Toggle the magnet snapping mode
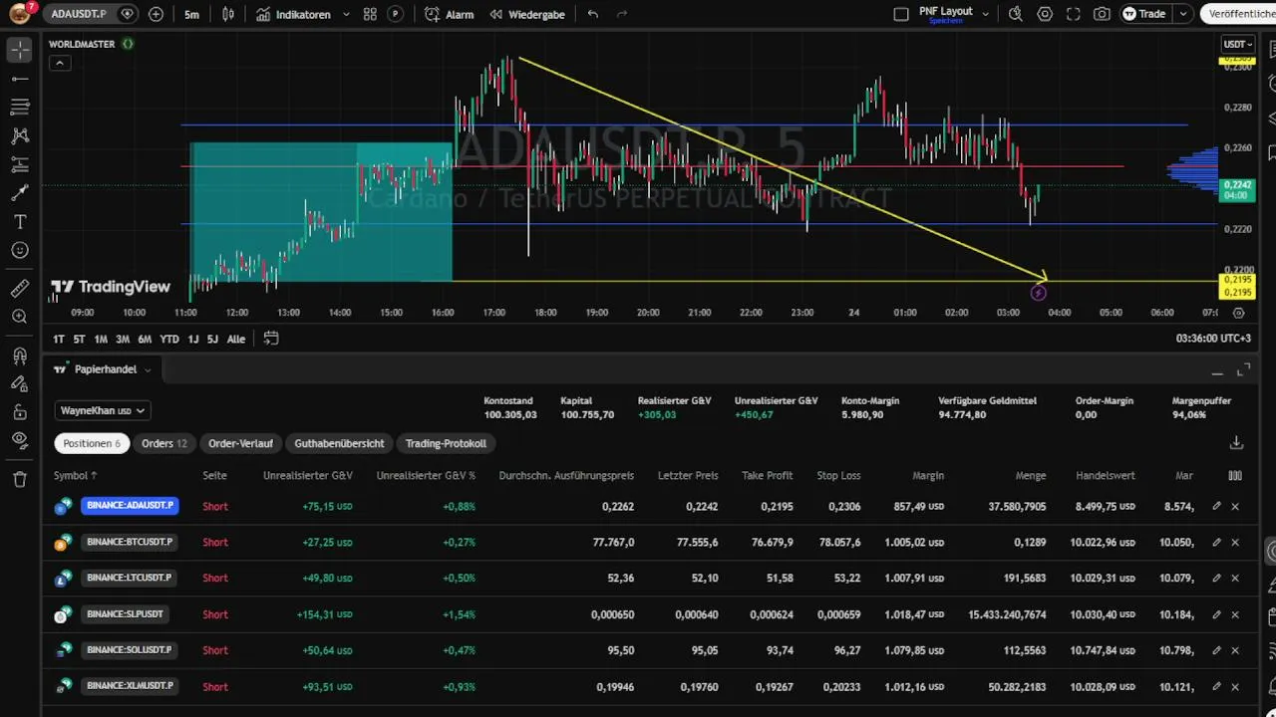 coord(20,356)
